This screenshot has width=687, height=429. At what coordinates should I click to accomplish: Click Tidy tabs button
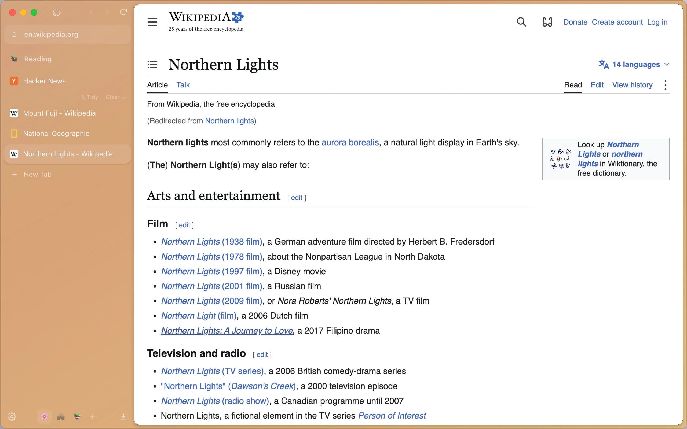tap(89, 97)
